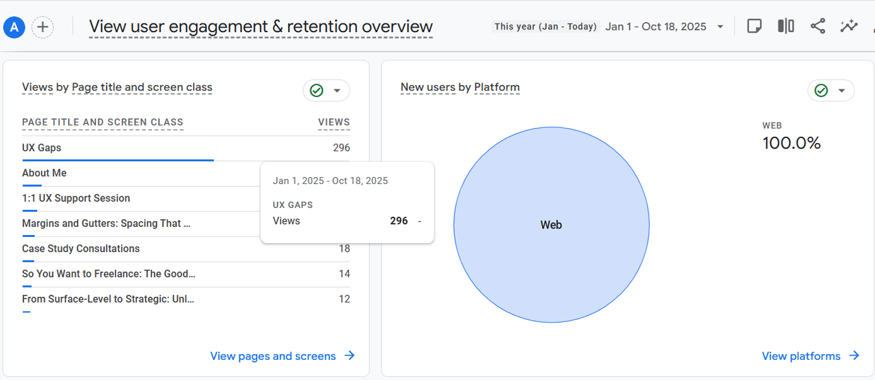Viewport: 875px width, 380px height.
Task: Select the Case Study Consultations row
Action: coord(186,250)
